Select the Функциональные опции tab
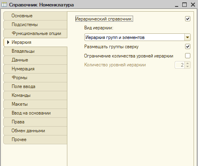198x166 pixels. [x=35, y=33]
